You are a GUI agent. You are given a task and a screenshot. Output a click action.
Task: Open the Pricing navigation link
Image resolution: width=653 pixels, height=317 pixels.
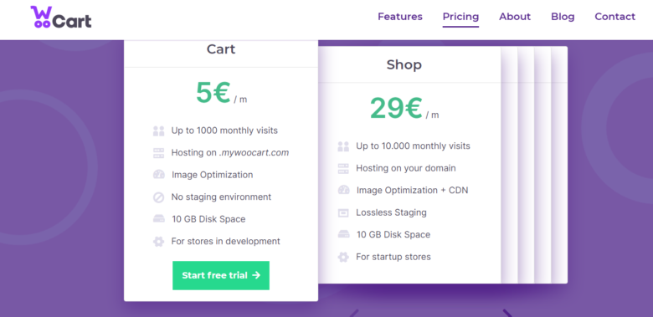pyautogui.click(x=460, y=17)
